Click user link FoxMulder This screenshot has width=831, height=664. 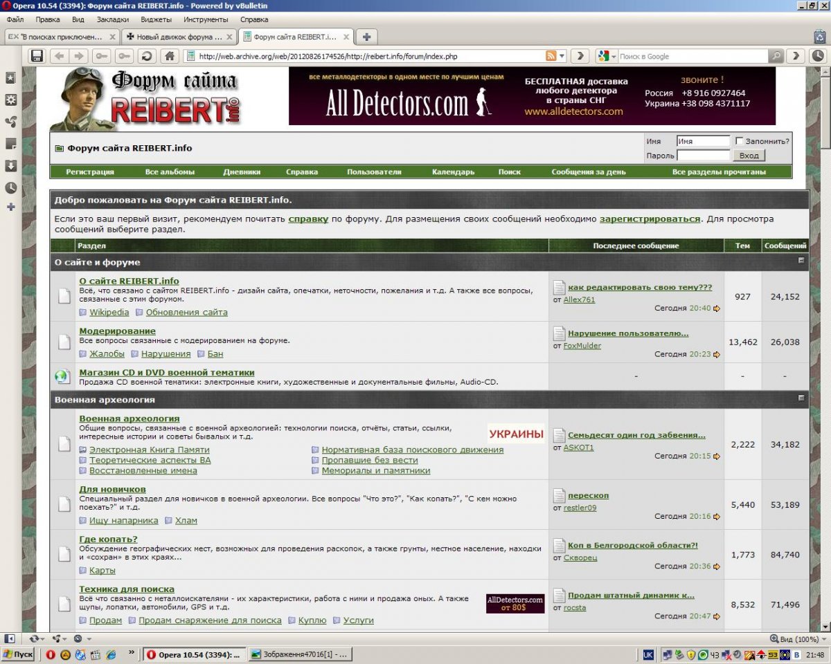[582, 346]
